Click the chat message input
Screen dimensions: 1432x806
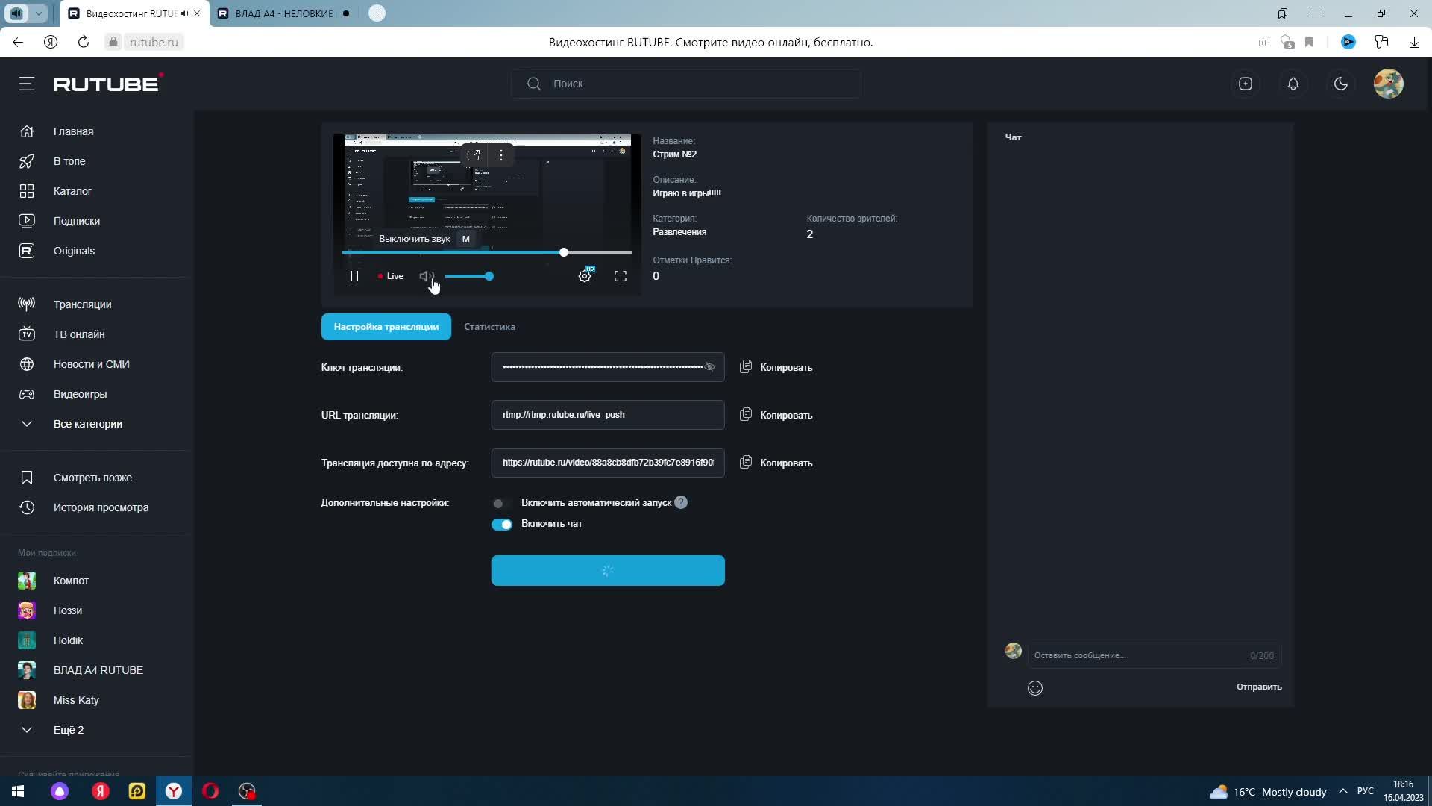tap(1155, 655)
